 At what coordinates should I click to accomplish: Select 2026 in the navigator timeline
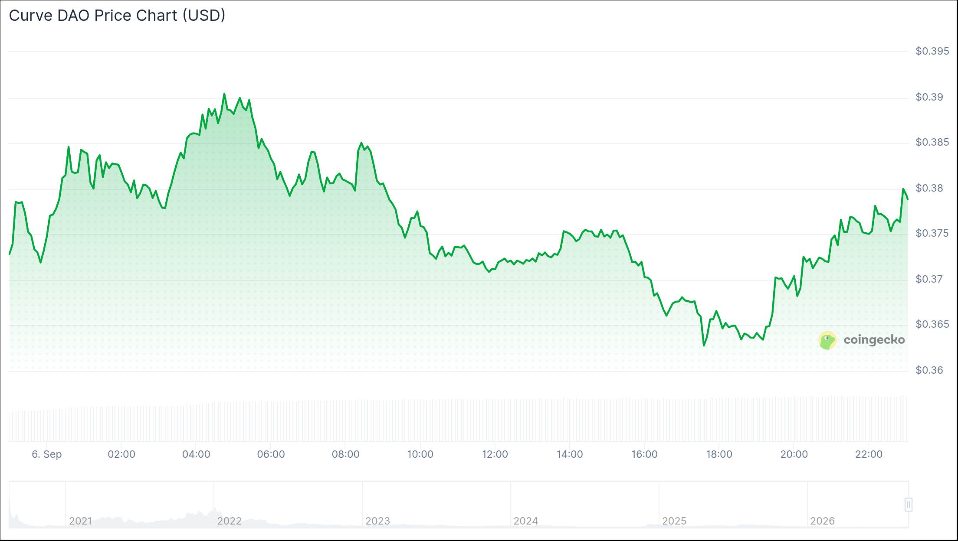(x=823, y=521)
